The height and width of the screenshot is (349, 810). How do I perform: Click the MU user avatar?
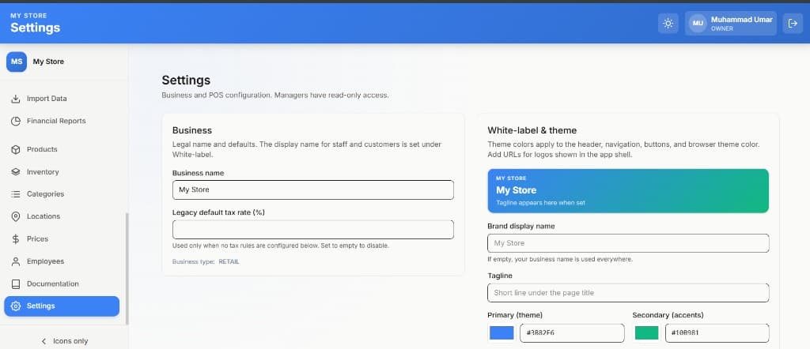(698, 24)
